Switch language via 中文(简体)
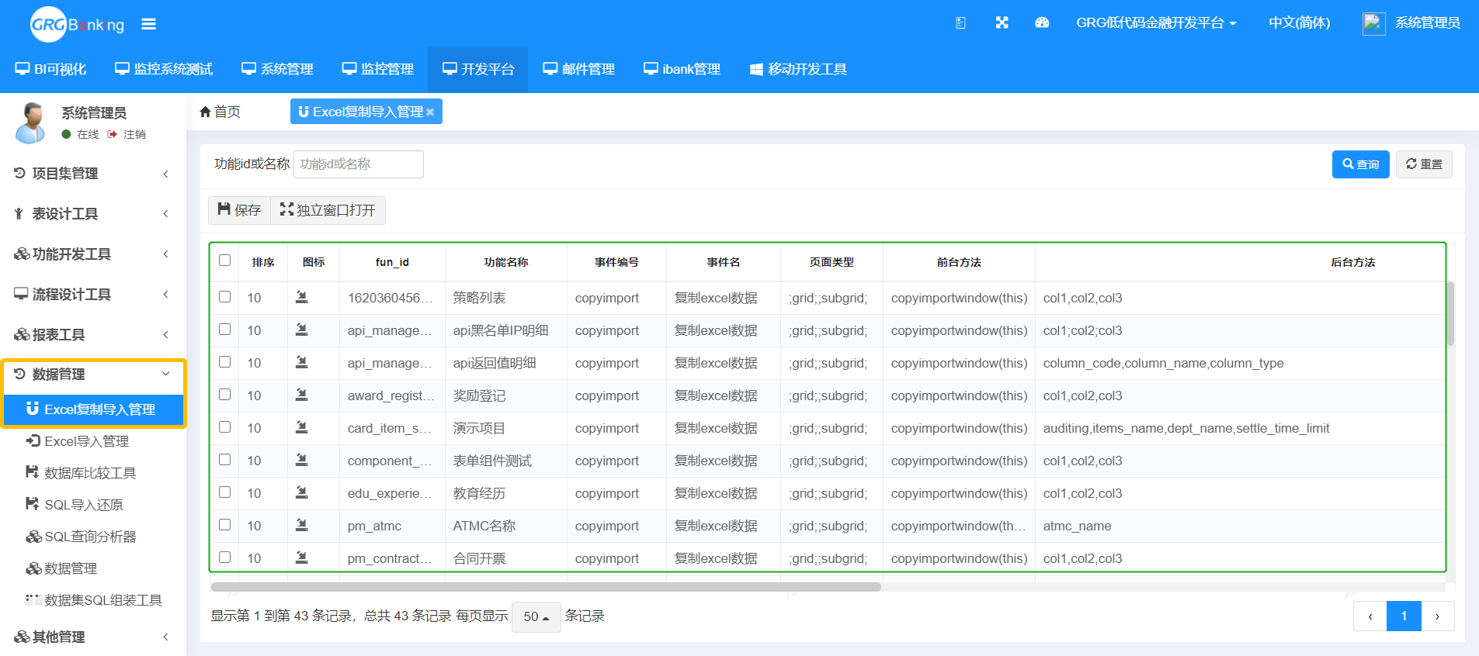The image size is (1479, 656). [x=1299, y=23]
